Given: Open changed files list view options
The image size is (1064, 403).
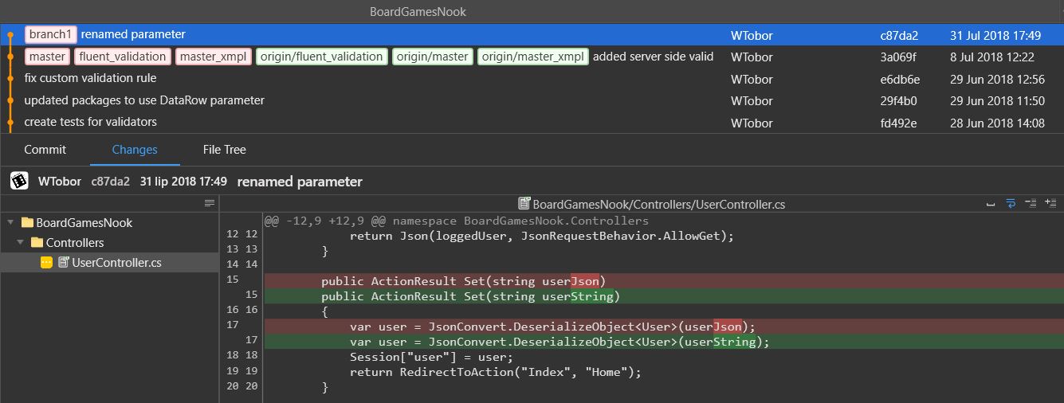Looking at the screenshot, I should pyautogui.click(x=210, y=204).
